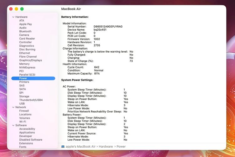
Task: Open Firewall under Network
Action: [24, 111]
